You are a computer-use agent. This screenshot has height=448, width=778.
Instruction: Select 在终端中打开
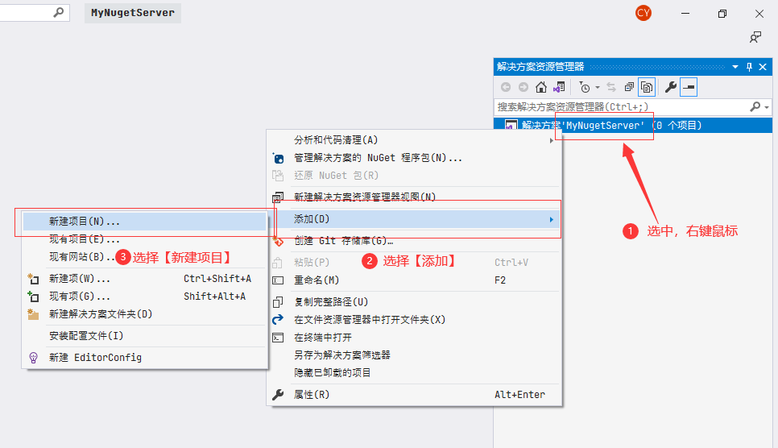(413, 338)
